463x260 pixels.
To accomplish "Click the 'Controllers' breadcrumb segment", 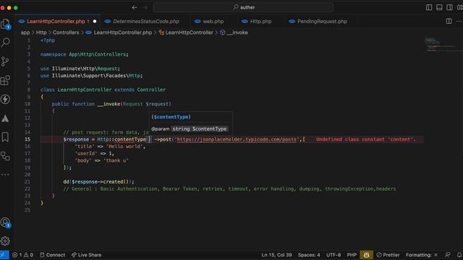I will [x=66, y=32].
